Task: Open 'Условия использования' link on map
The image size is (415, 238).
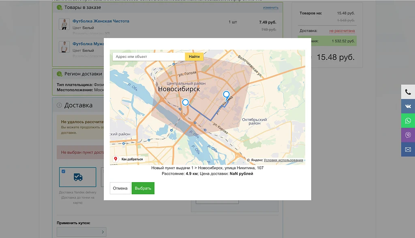Action: [283, 160]
